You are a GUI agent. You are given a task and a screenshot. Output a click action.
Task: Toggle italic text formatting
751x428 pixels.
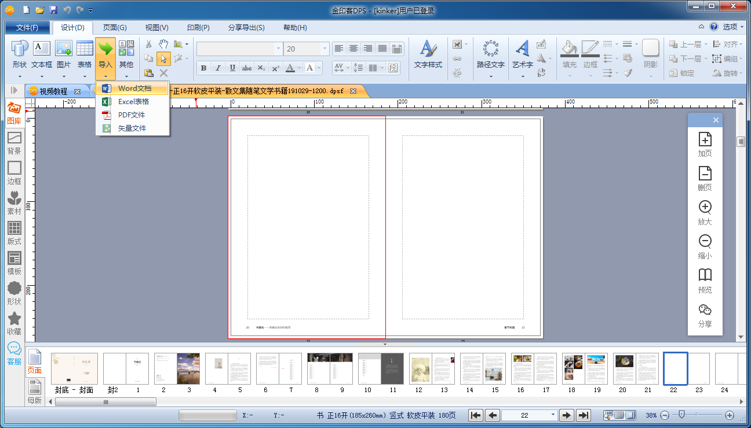(218, 68)
